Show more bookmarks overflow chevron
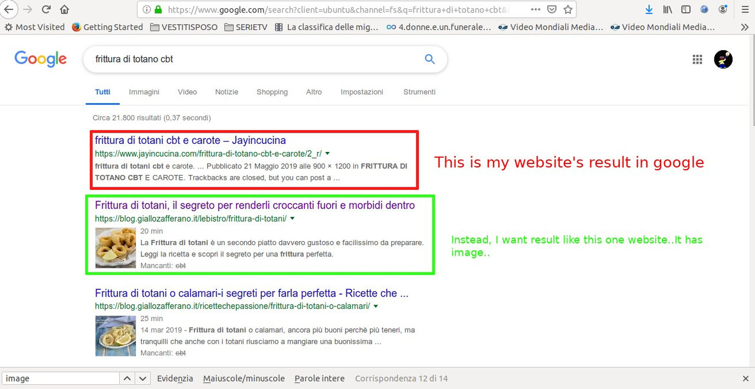755x389 pixels. pyautogui.click(x=744, y=27)
